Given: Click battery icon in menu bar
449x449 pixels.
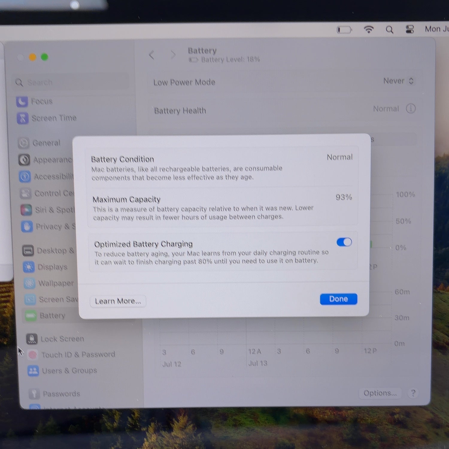Looking at the screenshot, I should [x=344, y=30].
